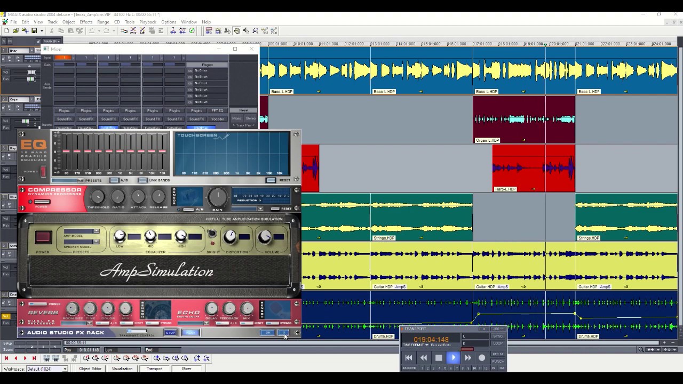Toggle the EQ power switch
The image size is (683, 384).
44,172
